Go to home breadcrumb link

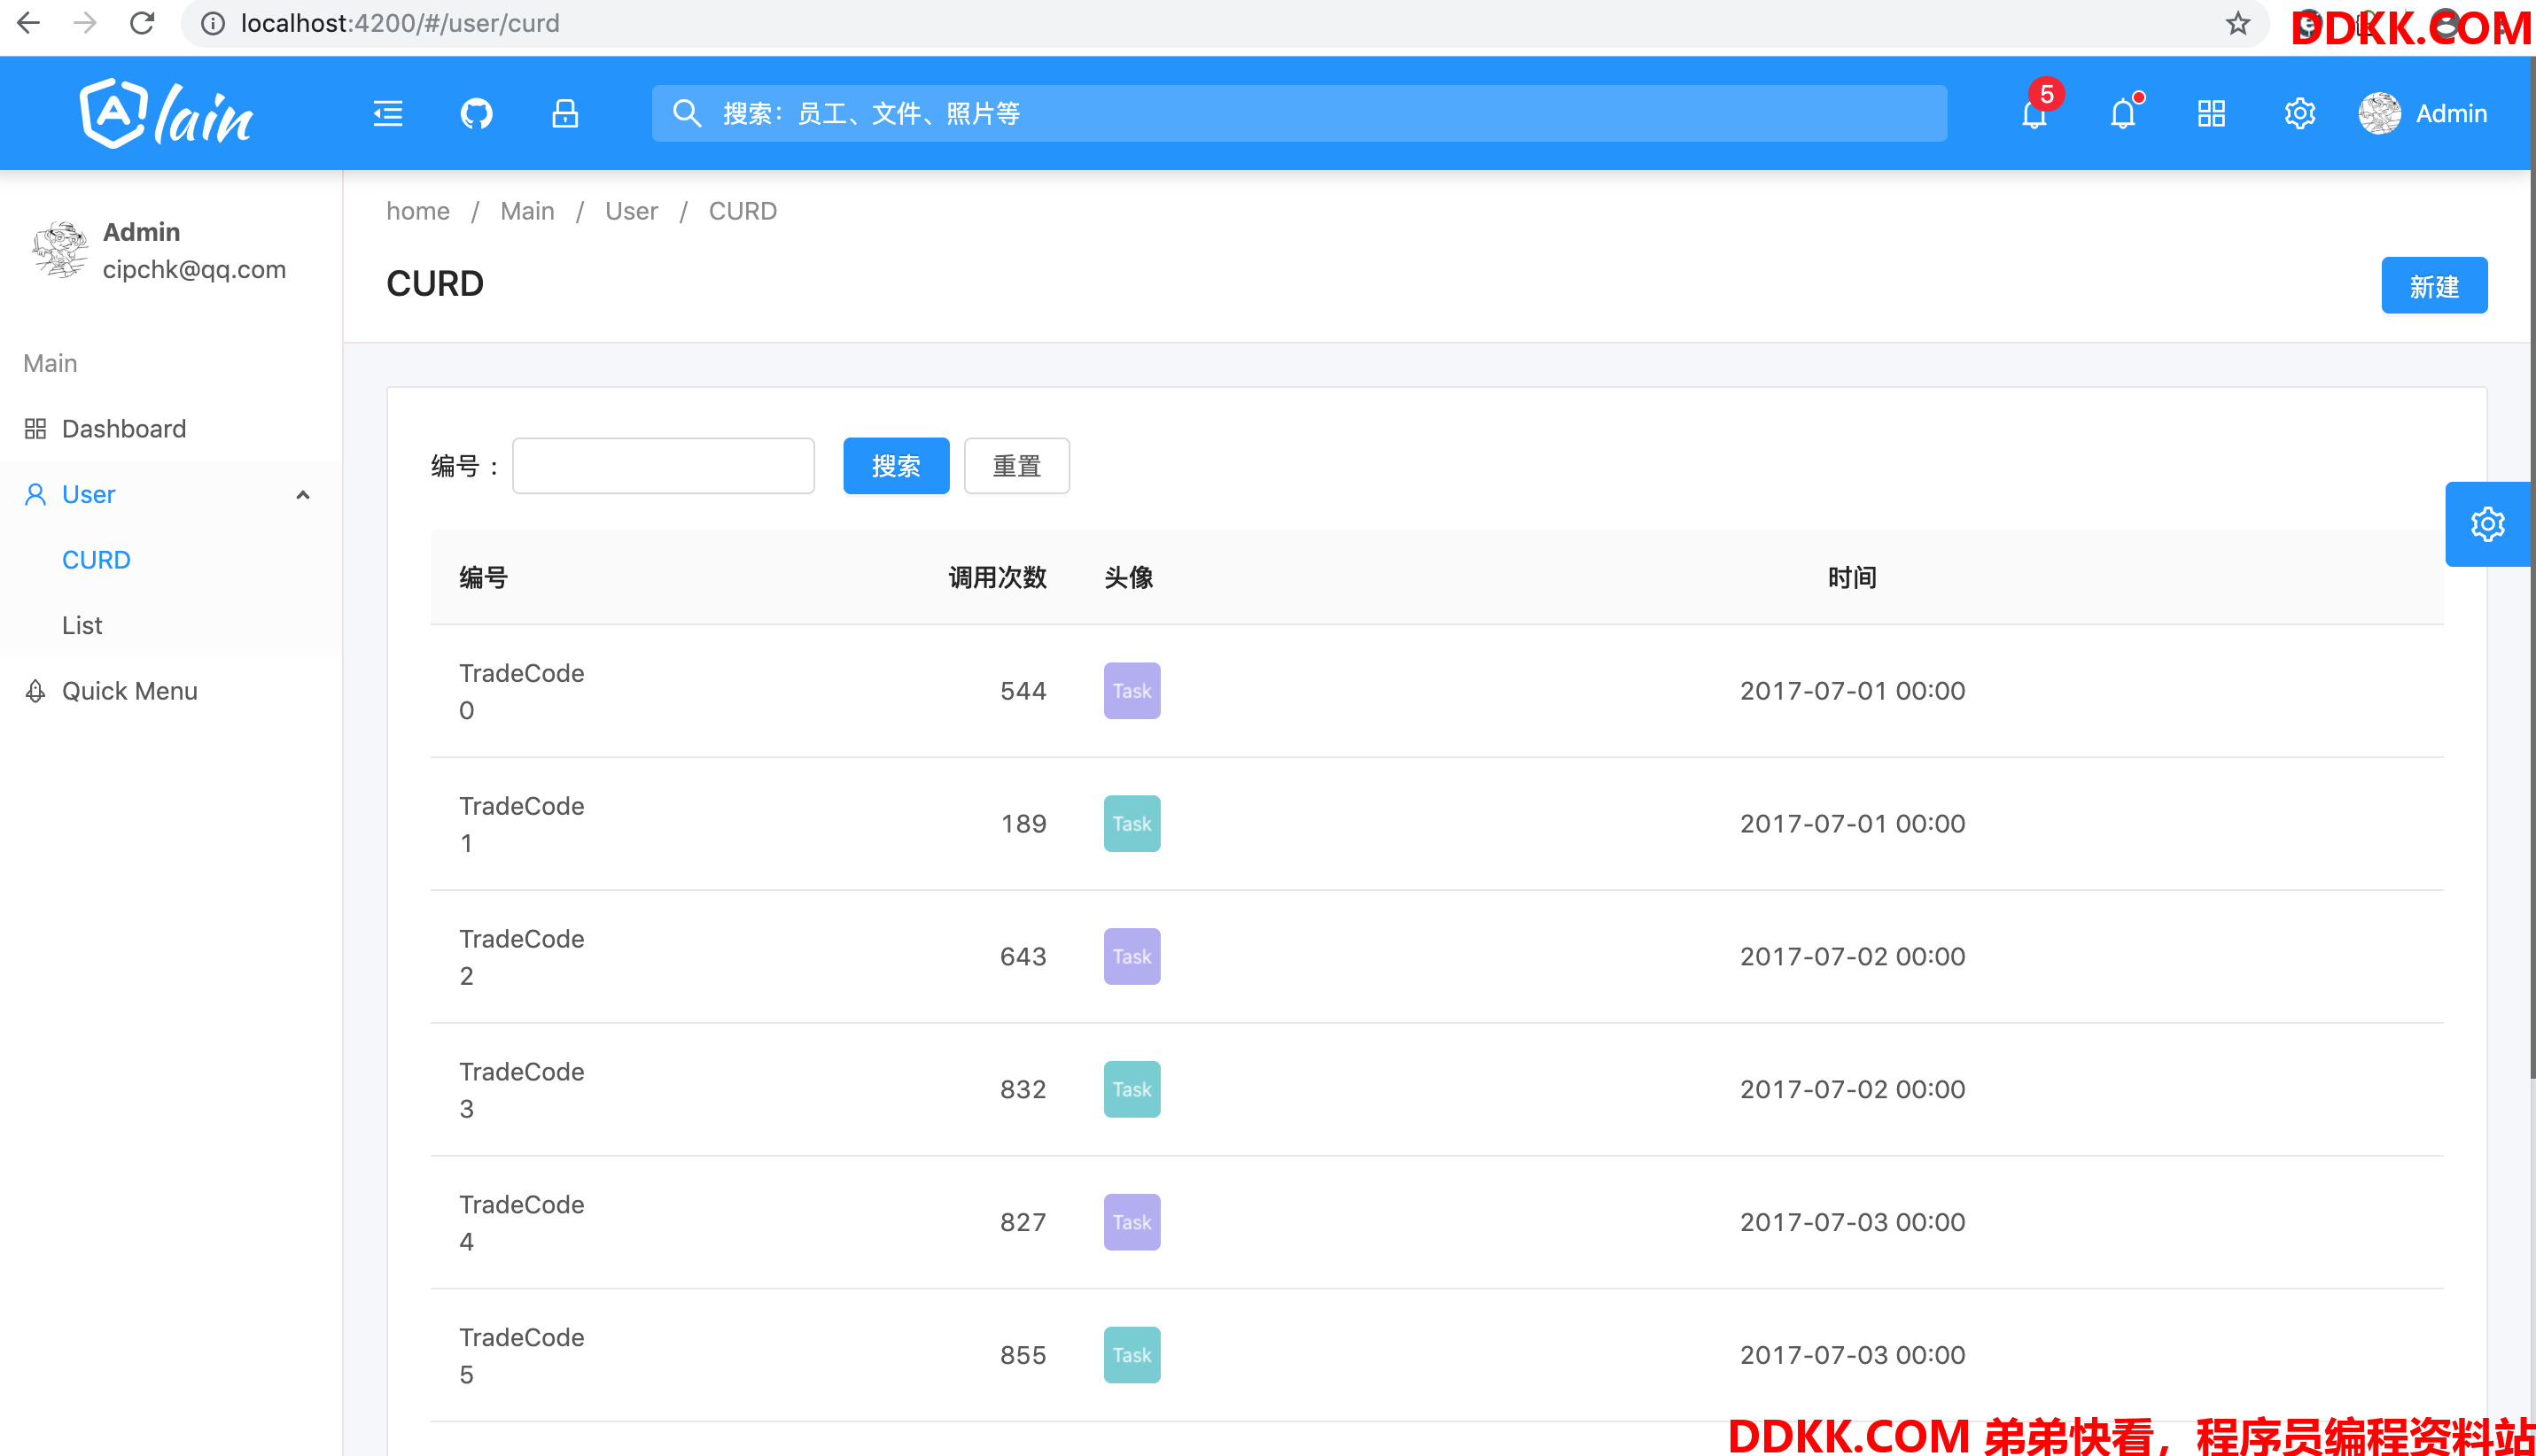(x=418, y=211)
